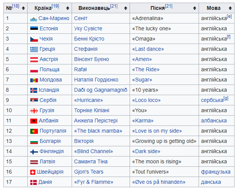This screenshot has height=191, width=238.
Task: Click the San Marino flag icon
Action: (33, 19)
